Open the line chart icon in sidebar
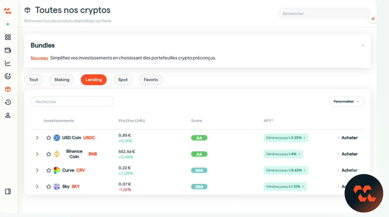Image resolution: width=389 pixels, height=217 pixels. pyautogui.click(x=8, y=63)
